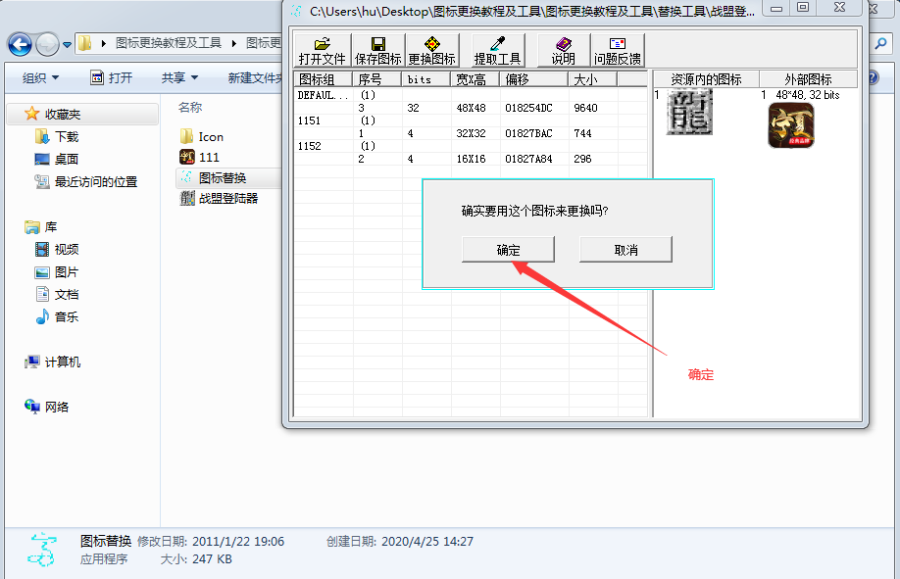Select the 1152 icon group row
The image size is (900, 579).
point(471,146)
